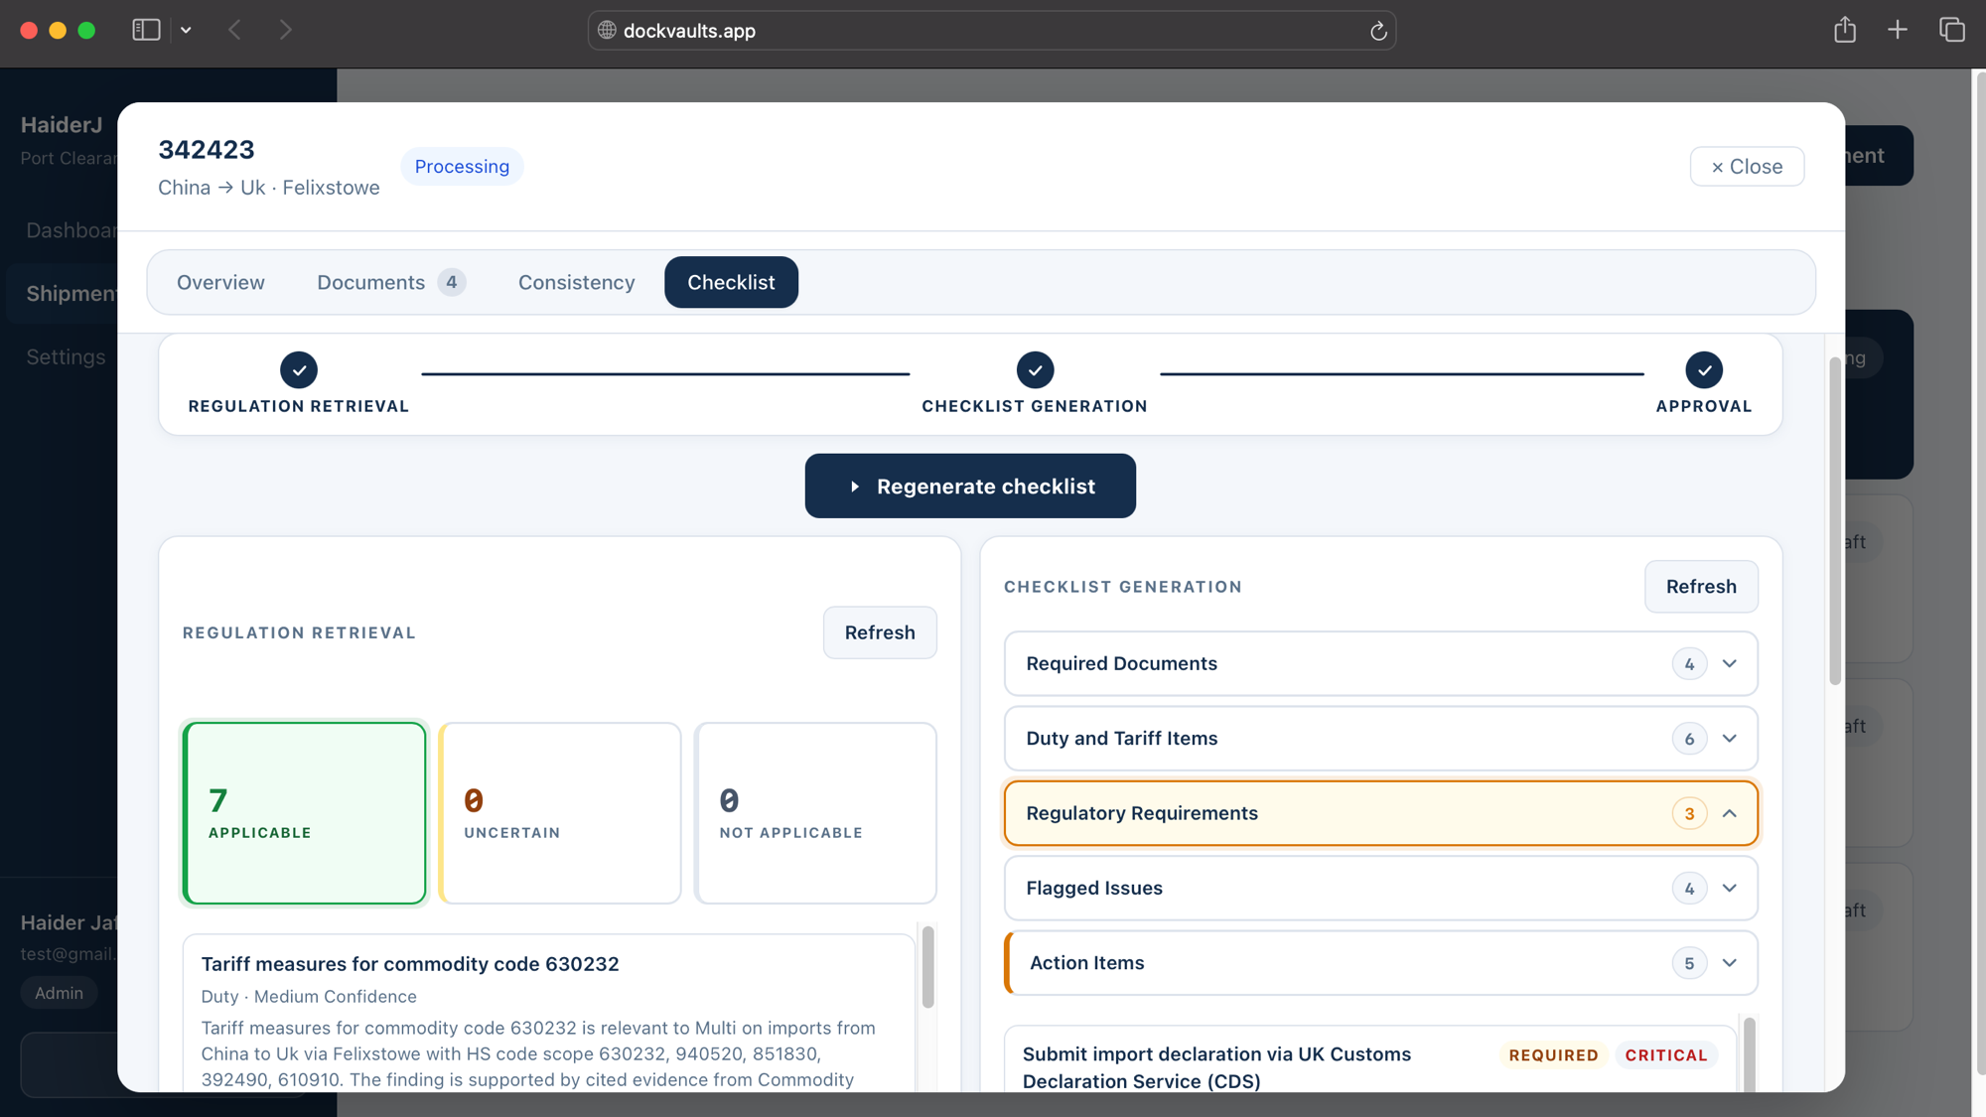Click the checklist items scrollbar
The image size is (1986, 1117).
(1749, 1054)
